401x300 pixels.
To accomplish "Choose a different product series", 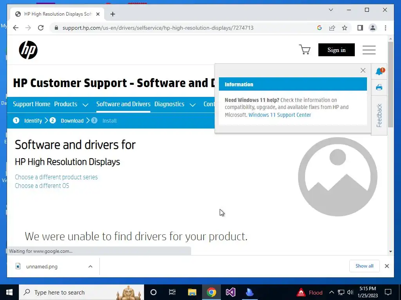I will pos(56,177).
